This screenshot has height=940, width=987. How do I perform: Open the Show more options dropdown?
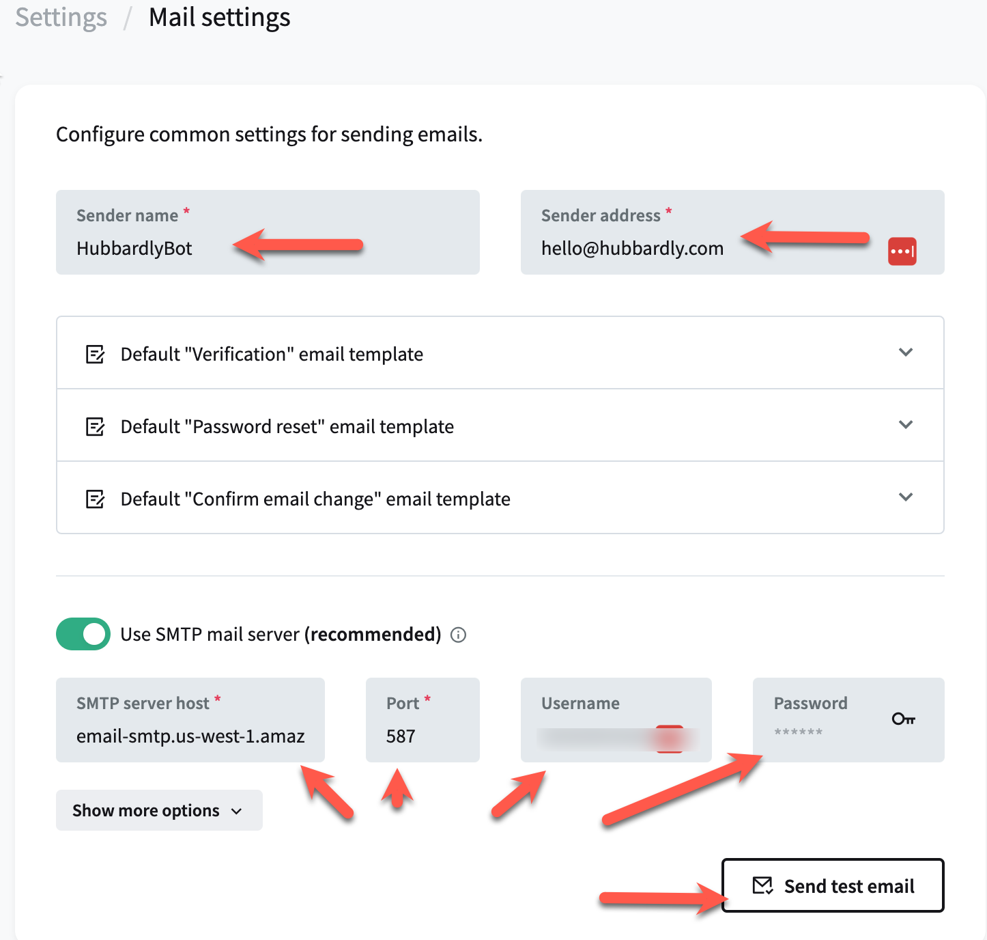[x=159, y=811]
